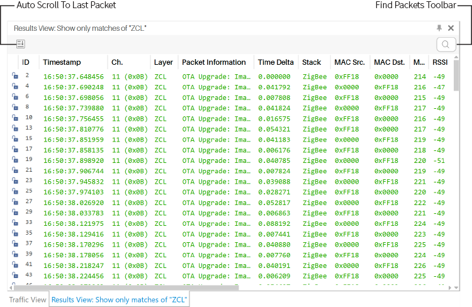Click the horizontal scrollbar right arrow
This screenshot has width=472, height=307.
coord(450,287)
